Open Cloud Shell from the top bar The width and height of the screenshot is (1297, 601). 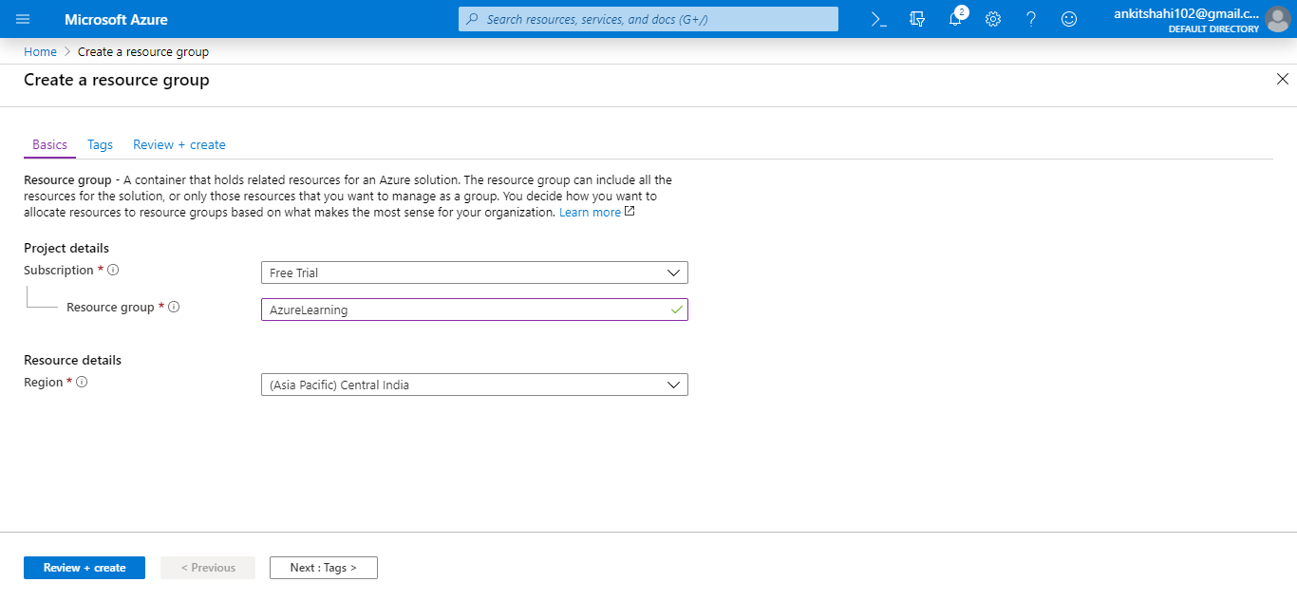879,19
